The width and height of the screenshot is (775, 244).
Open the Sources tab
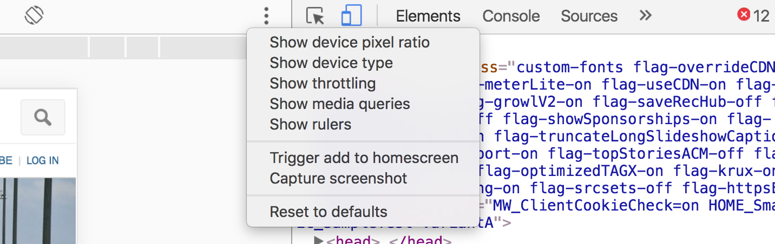(589, 16)
